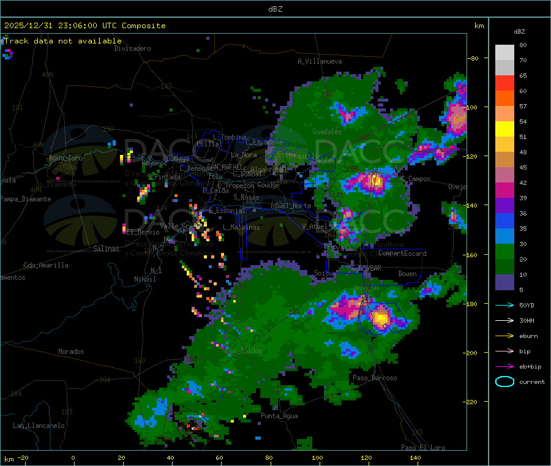The width and height of the screenshot is (551, 466).
Task: Click the 'Morados' map label
Action: [71, 351]
